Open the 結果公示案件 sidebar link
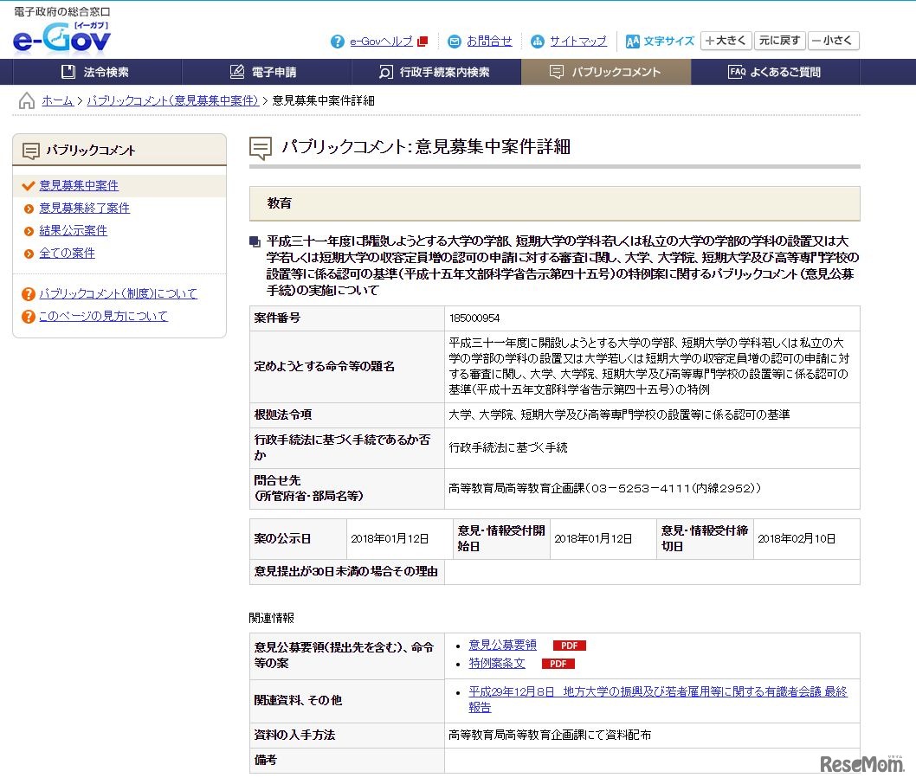916x784 pixels. coord(73,229)
